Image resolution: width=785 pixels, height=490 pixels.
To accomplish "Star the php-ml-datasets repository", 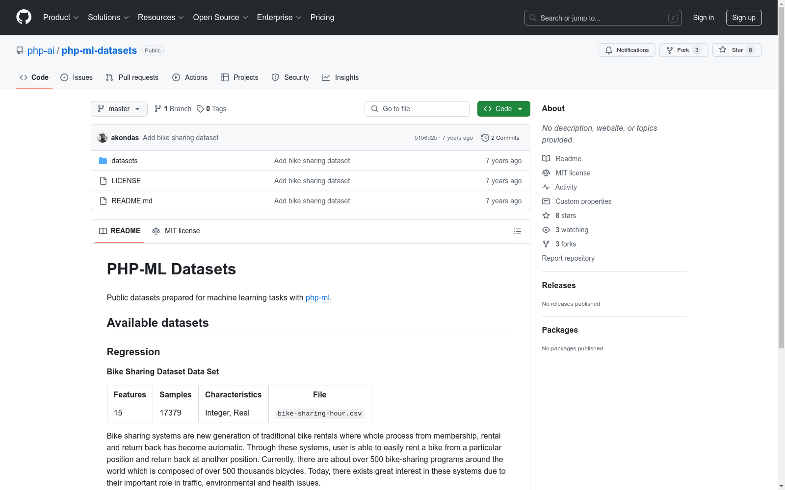I will click(x=736, y=50).
